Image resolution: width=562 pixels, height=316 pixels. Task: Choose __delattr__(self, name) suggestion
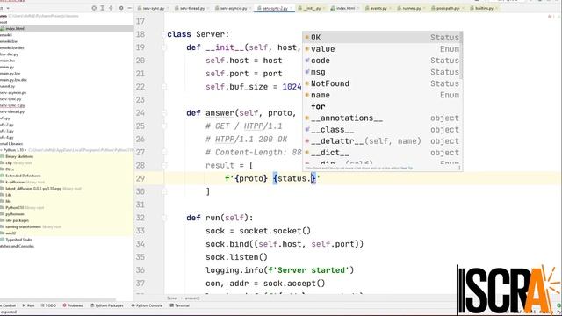382,140
